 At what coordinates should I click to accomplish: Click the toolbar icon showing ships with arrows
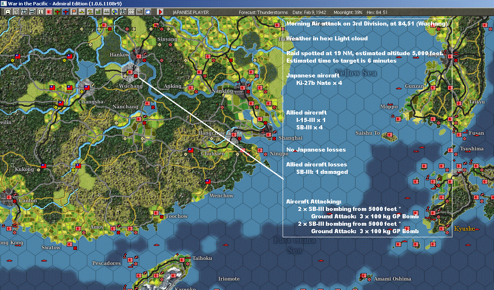[x=106, y=12]
